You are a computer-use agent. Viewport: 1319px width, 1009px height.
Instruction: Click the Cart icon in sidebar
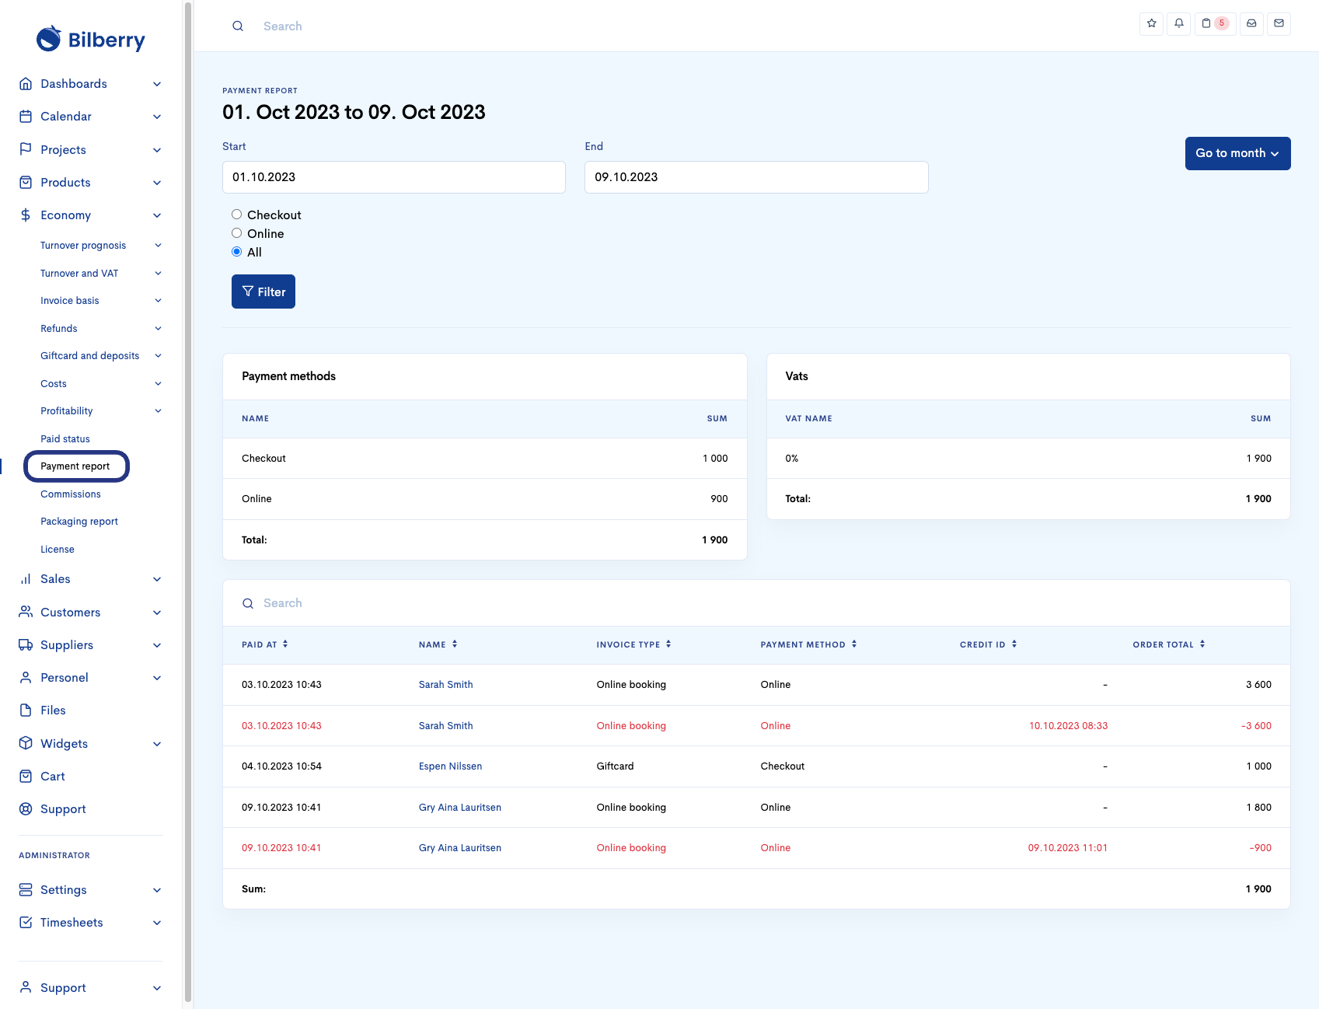click(x=26, y=776)
